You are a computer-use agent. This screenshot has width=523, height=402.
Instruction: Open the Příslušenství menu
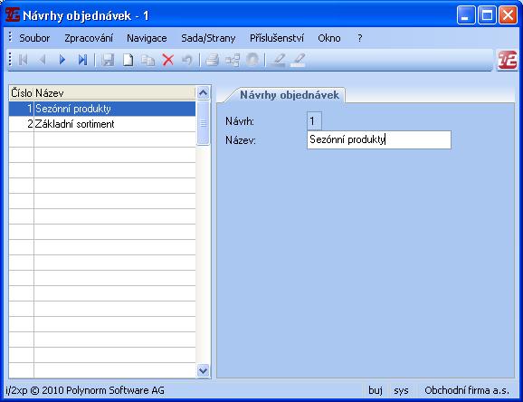click(277, 38)
